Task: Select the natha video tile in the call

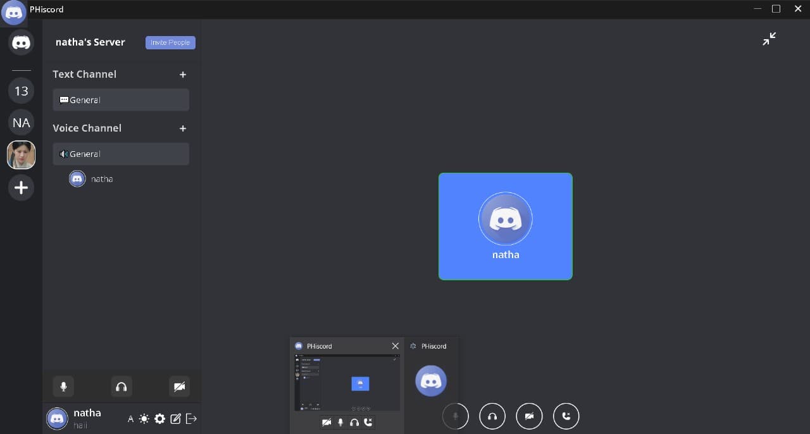Action: 505,226
